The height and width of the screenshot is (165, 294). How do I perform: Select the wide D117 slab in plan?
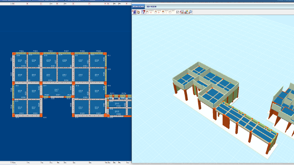click(x=57, y=90)
